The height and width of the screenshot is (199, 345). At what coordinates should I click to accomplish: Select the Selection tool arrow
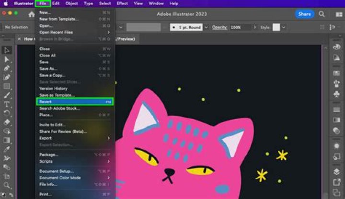pos(7,50)
